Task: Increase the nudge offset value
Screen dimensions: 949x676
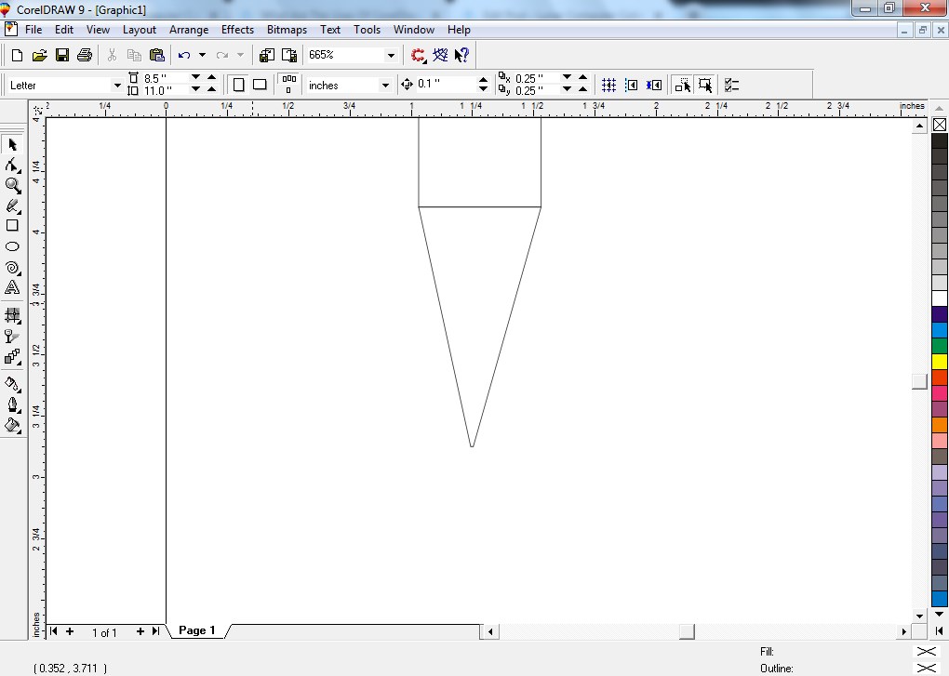Action: [x=483, y=79]
